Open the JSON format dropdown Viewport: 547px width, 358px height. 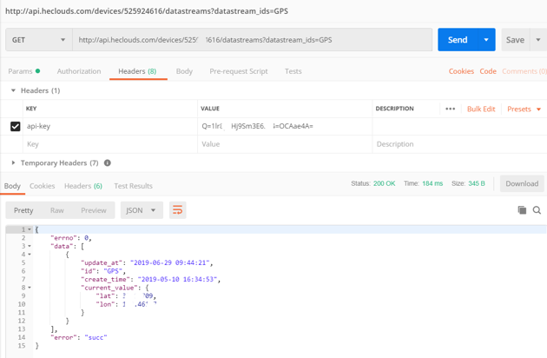(142, 210)
